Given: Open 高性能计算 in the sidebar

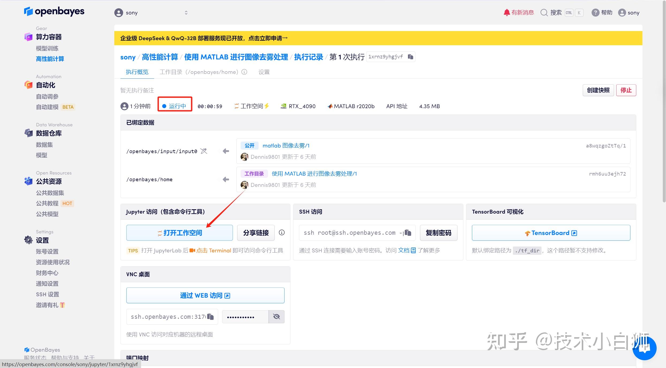Looking at the screenshot, I should coord(50,59).
